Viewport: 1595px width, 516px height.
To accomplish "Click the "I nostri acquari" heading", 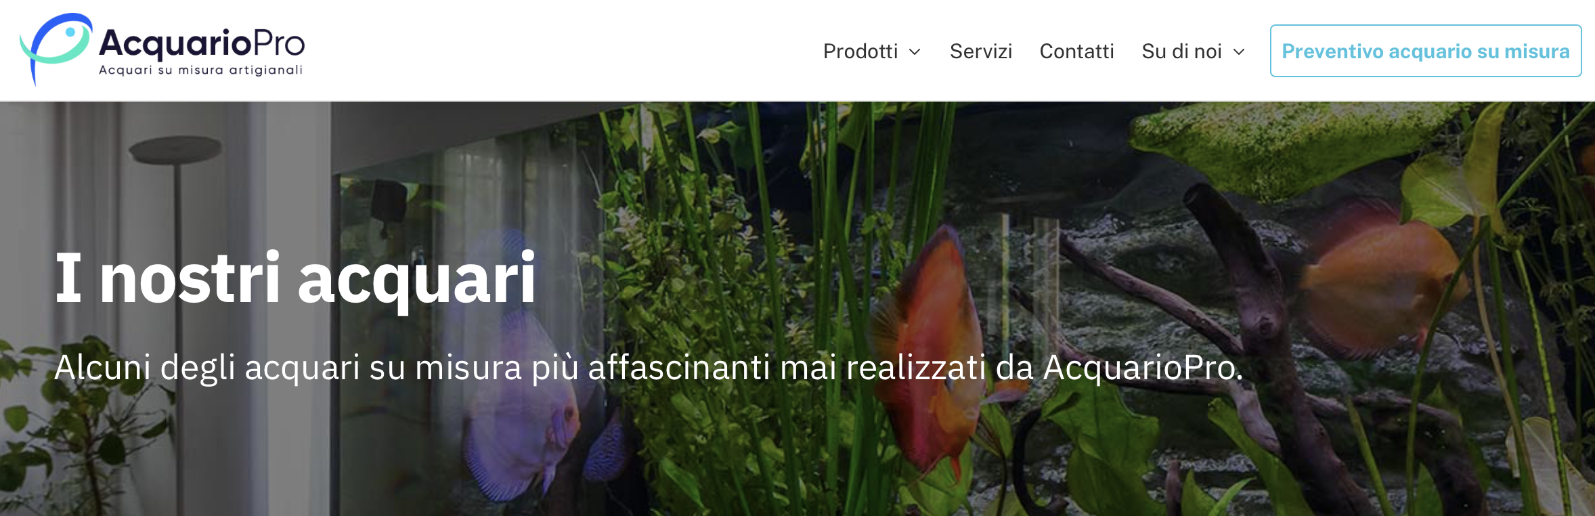I will tap(295, 278).
